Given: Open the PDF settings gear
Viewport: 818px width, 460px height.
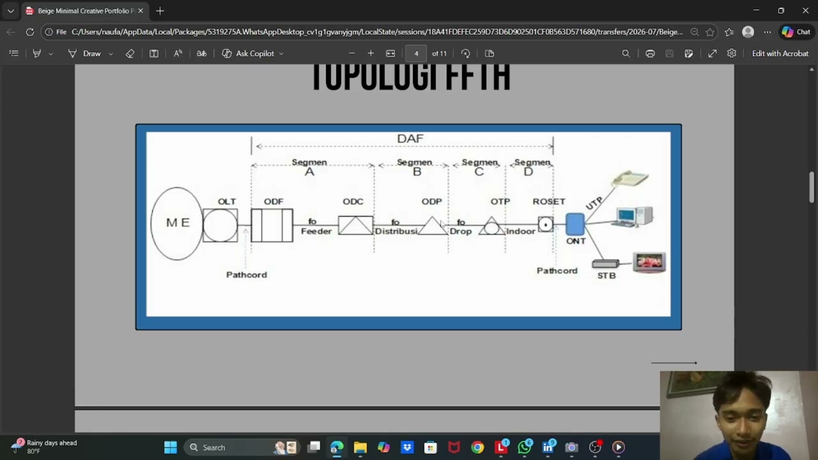Looking at the screenshot, I should (732, 54).
